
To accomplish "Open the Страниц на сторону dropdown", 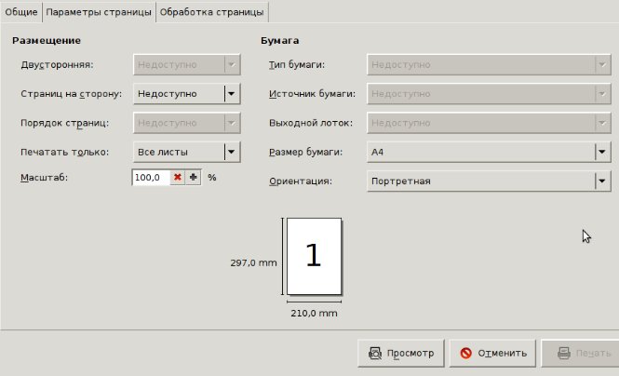I will coord(232,94).
